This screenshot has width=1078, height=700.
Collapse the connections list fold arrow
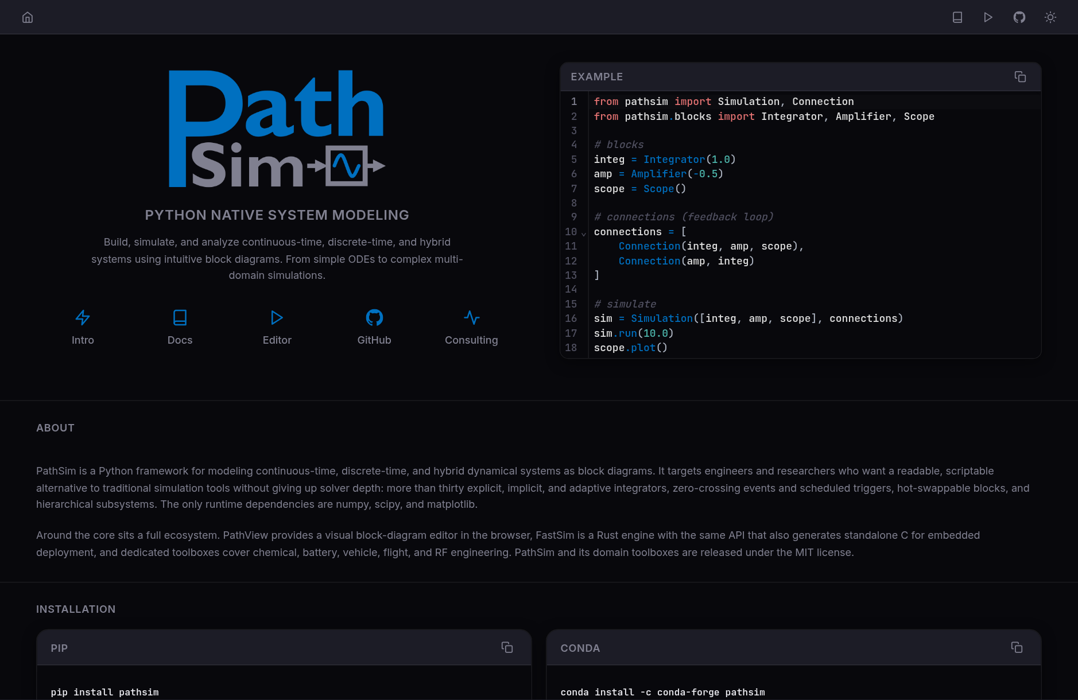click(584, 233)
